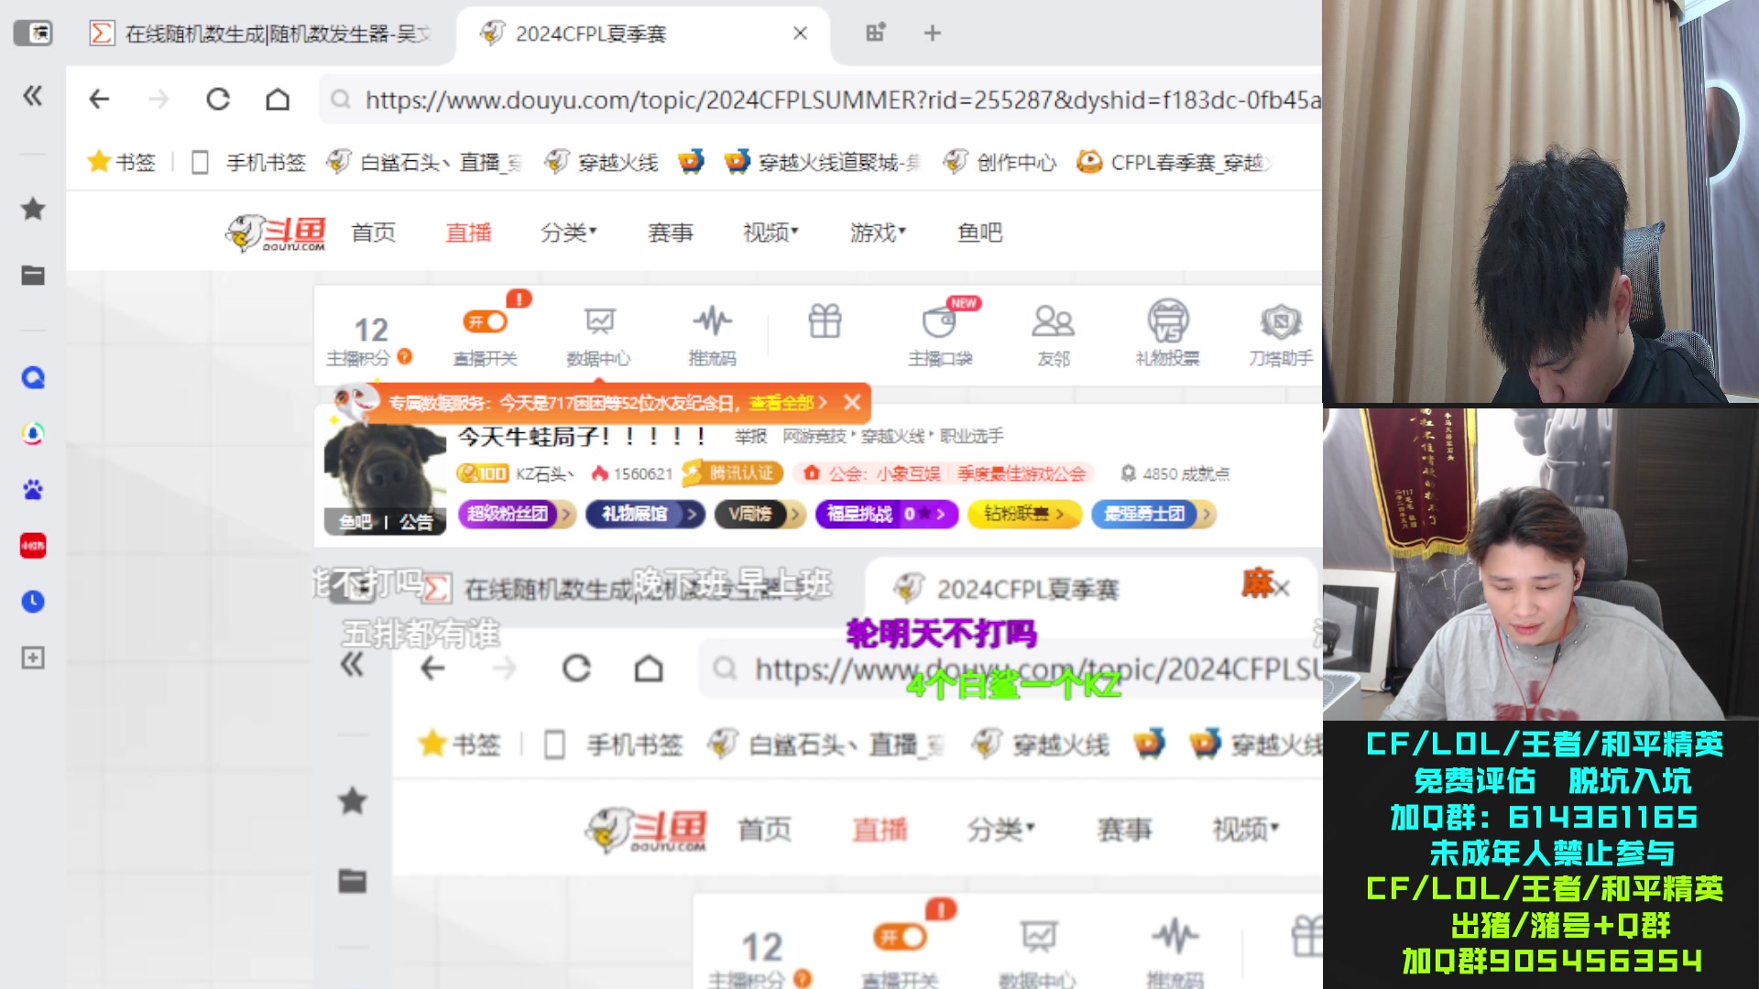This screenshot has height=989, width=1759.
Task: Open the blue Q app in sidebar
Action: click(33, 377)
